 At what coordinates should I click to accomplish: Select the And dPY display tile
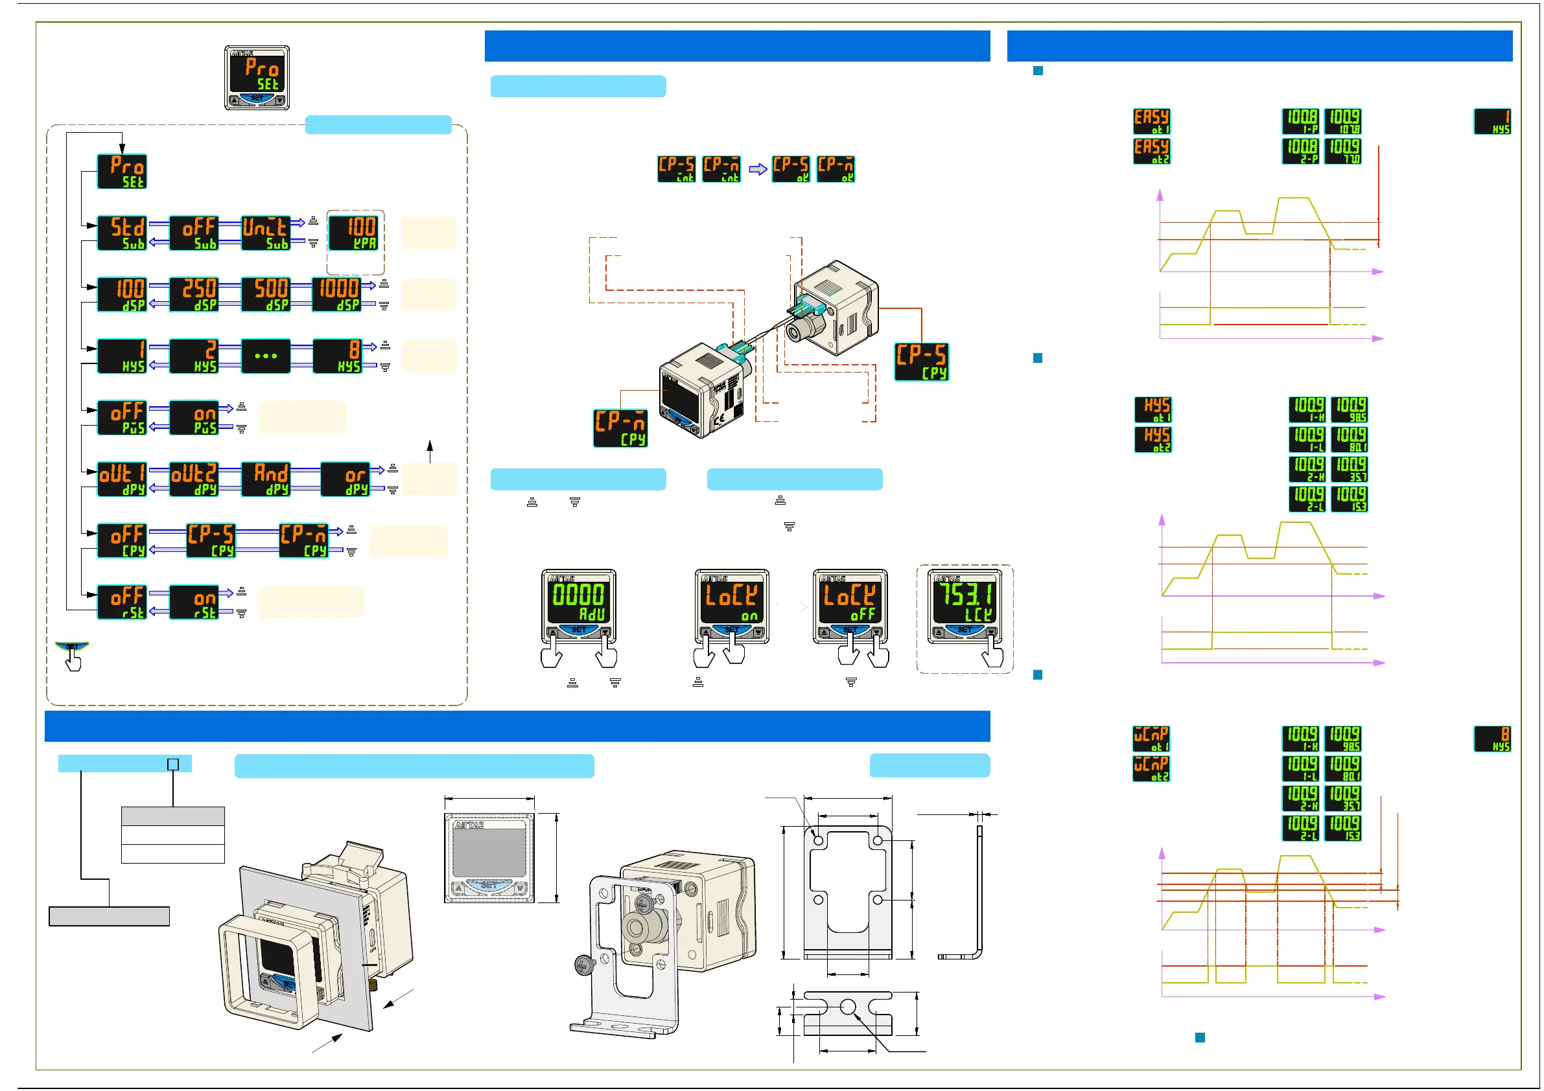click(266, 479)
